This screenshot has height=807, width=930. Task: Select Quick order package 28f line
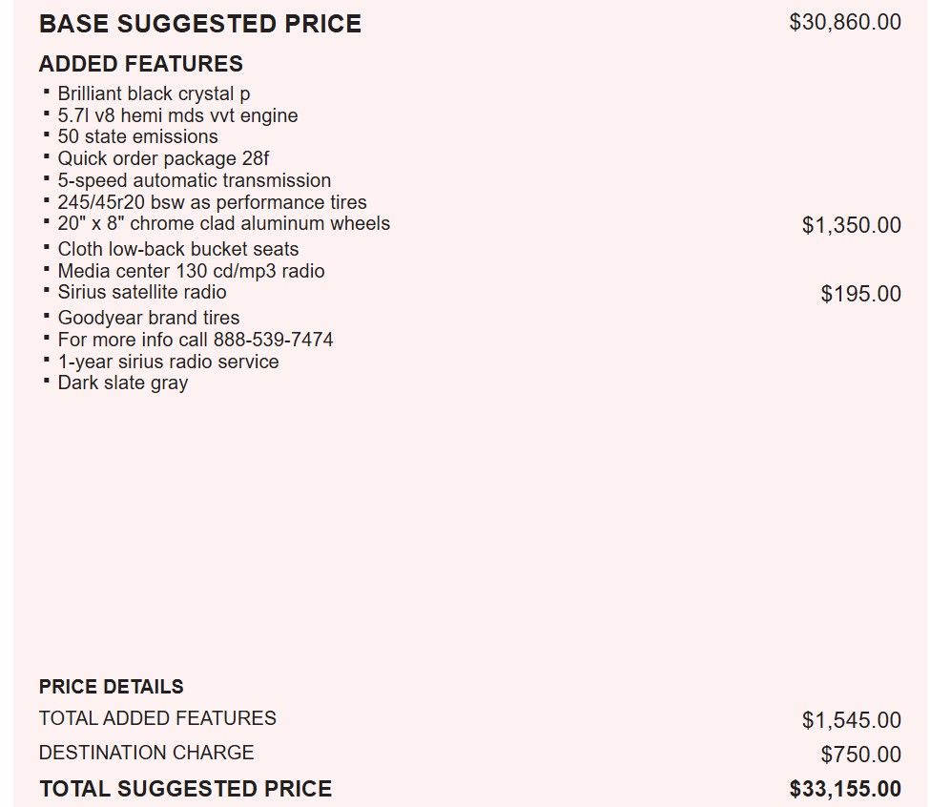click(x=163, y=158)
